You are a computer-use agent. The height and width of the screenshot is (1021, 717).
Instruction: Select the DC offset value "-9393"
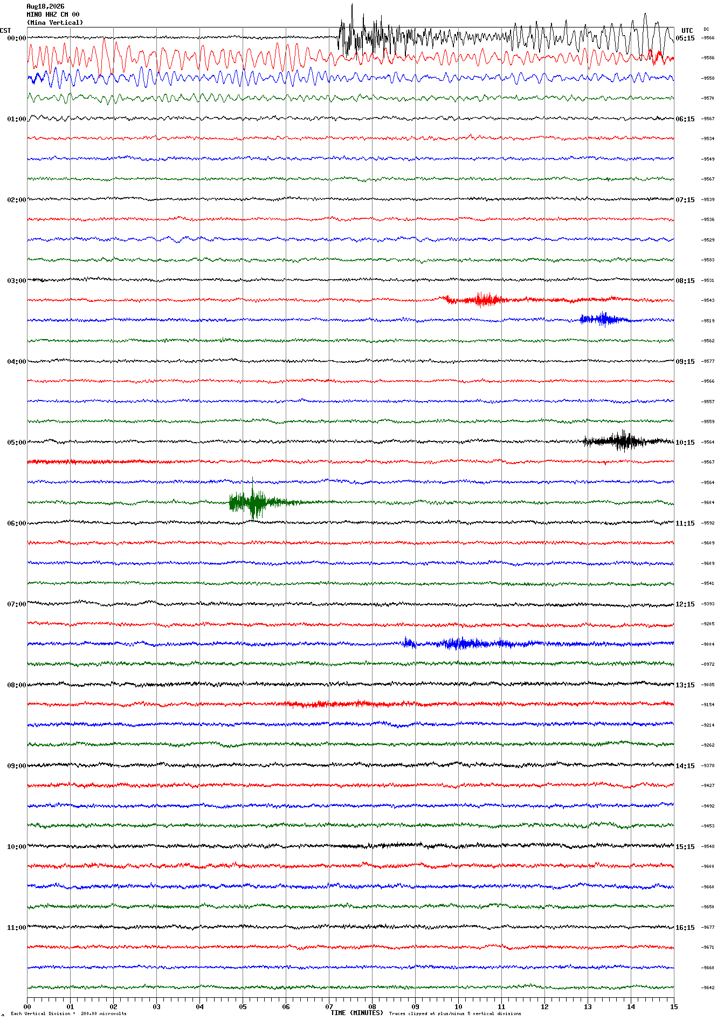pos(708,604)
